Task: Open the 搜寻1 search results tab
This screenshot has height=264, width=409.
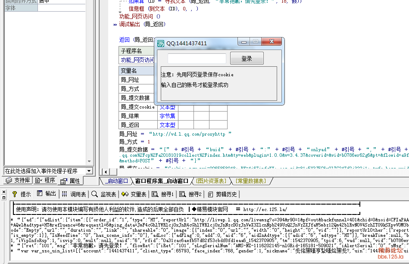Action: [x=162, y=194]
